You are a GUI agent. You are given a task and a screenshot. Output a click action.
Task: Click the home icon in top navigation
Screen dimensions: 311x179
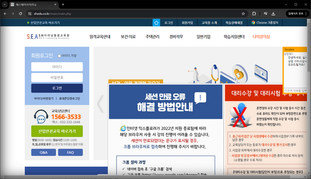[156, 23]
